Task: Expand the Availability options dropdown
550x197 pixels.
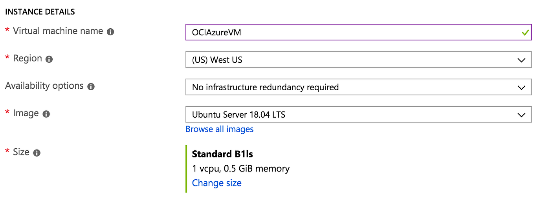Action: pos(354,87)
